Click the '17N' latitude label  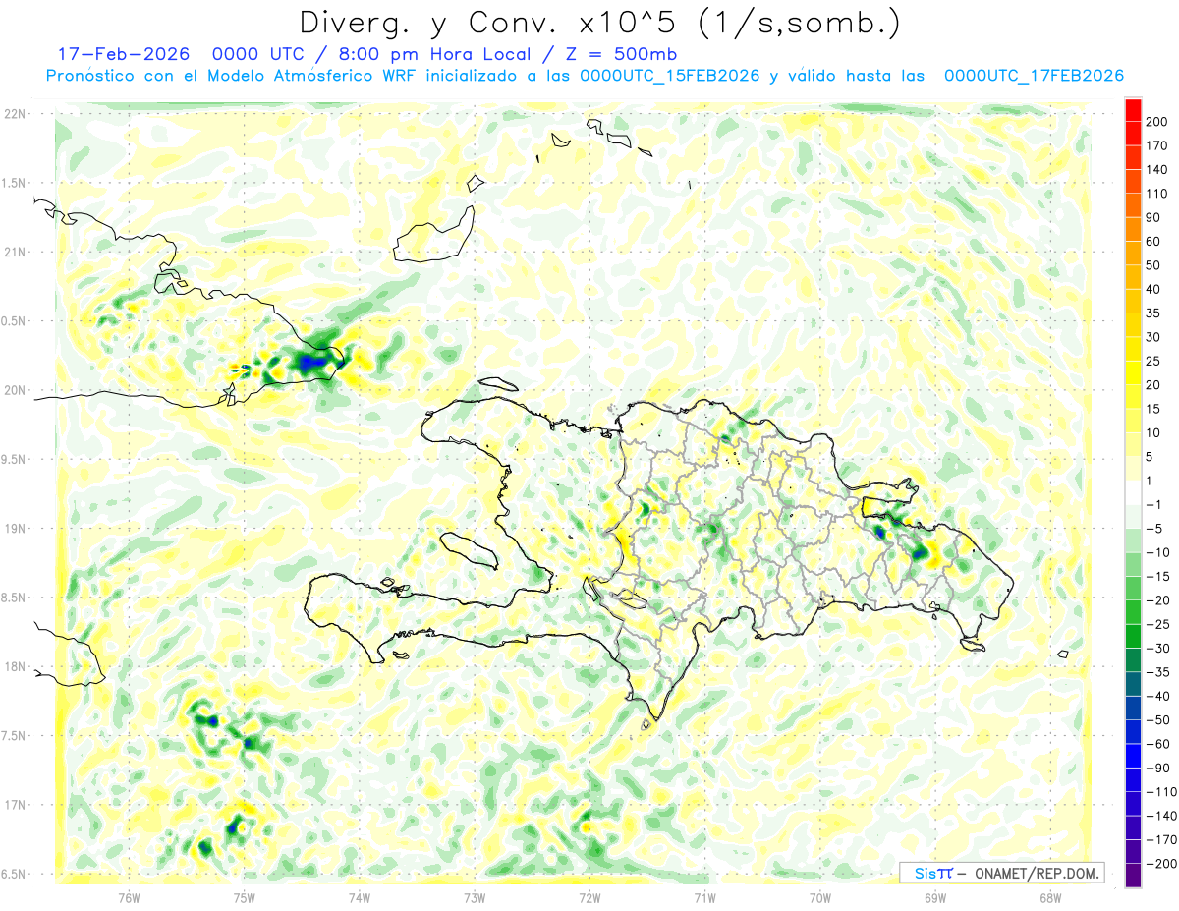pos(15,805)
